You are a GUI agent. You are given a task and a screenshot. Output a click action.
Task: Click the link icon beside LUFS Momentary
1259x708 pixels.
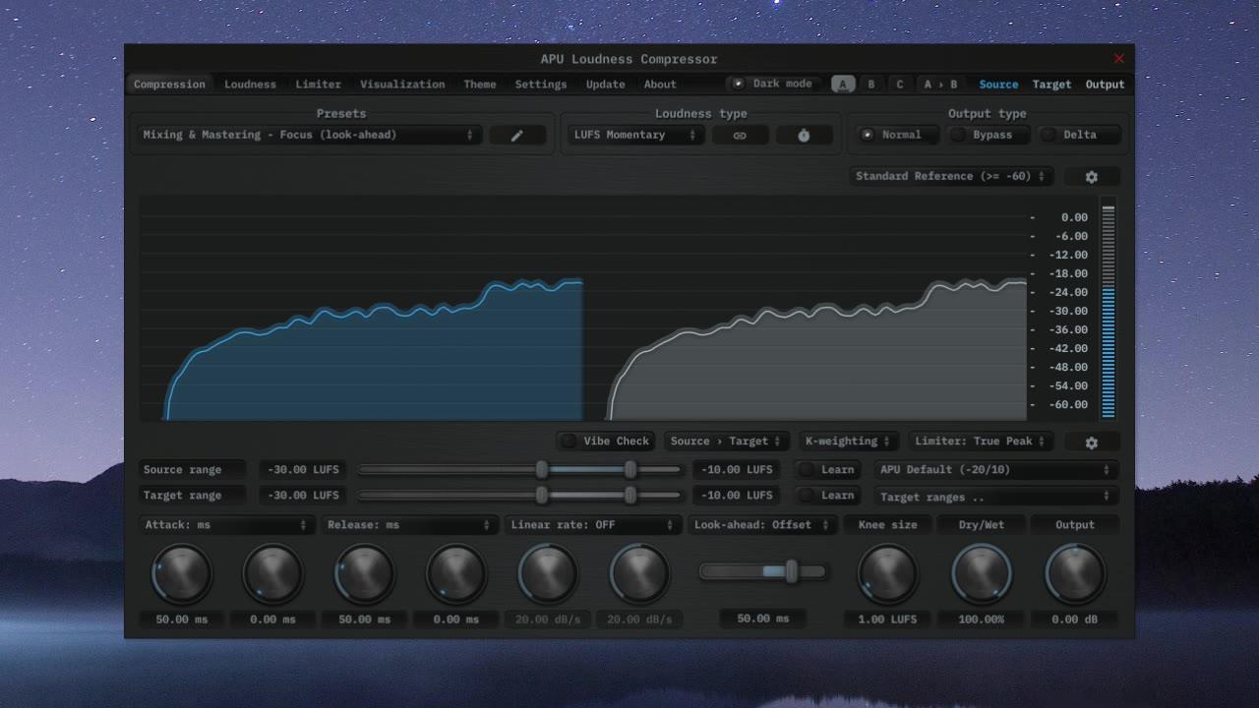740,136
